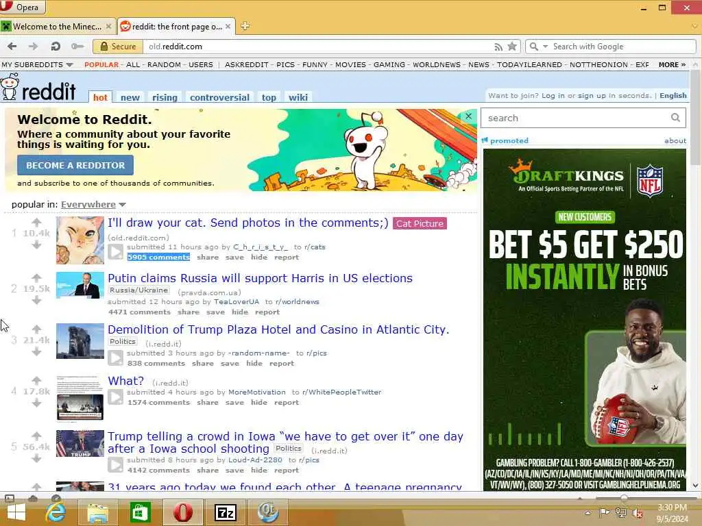Open the cat drawing post thumbnail

[x=80, y=240]
